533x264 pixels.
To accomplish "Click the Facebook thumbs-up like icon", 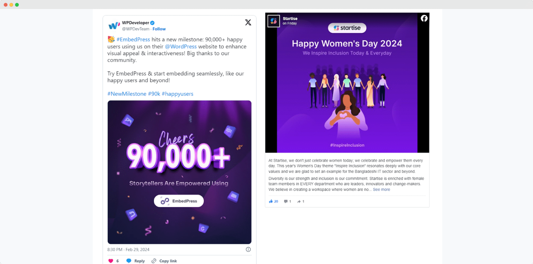I will click(271, 201).
